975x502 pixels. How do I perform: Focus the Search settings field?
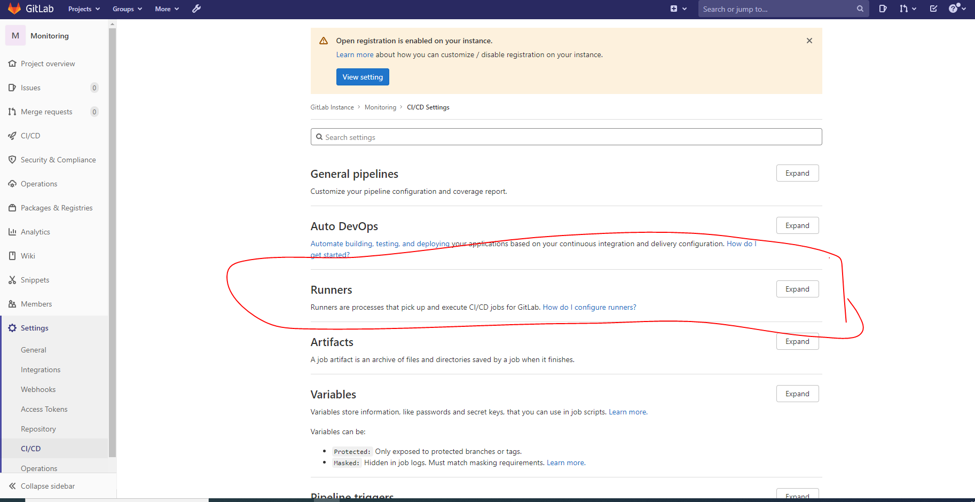tap(566, 137)
